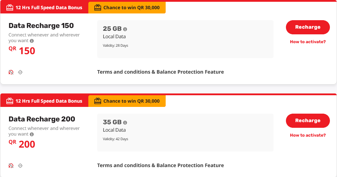The image size is (337, 177).
Task: Expand Terms and conditions under Data Recharge 200
Action: pyautogui.click(x=160, y=165)
